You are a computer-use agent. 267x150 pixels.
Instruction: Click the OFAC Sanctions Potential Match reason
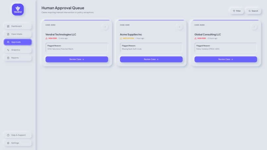tap(60, 49)
